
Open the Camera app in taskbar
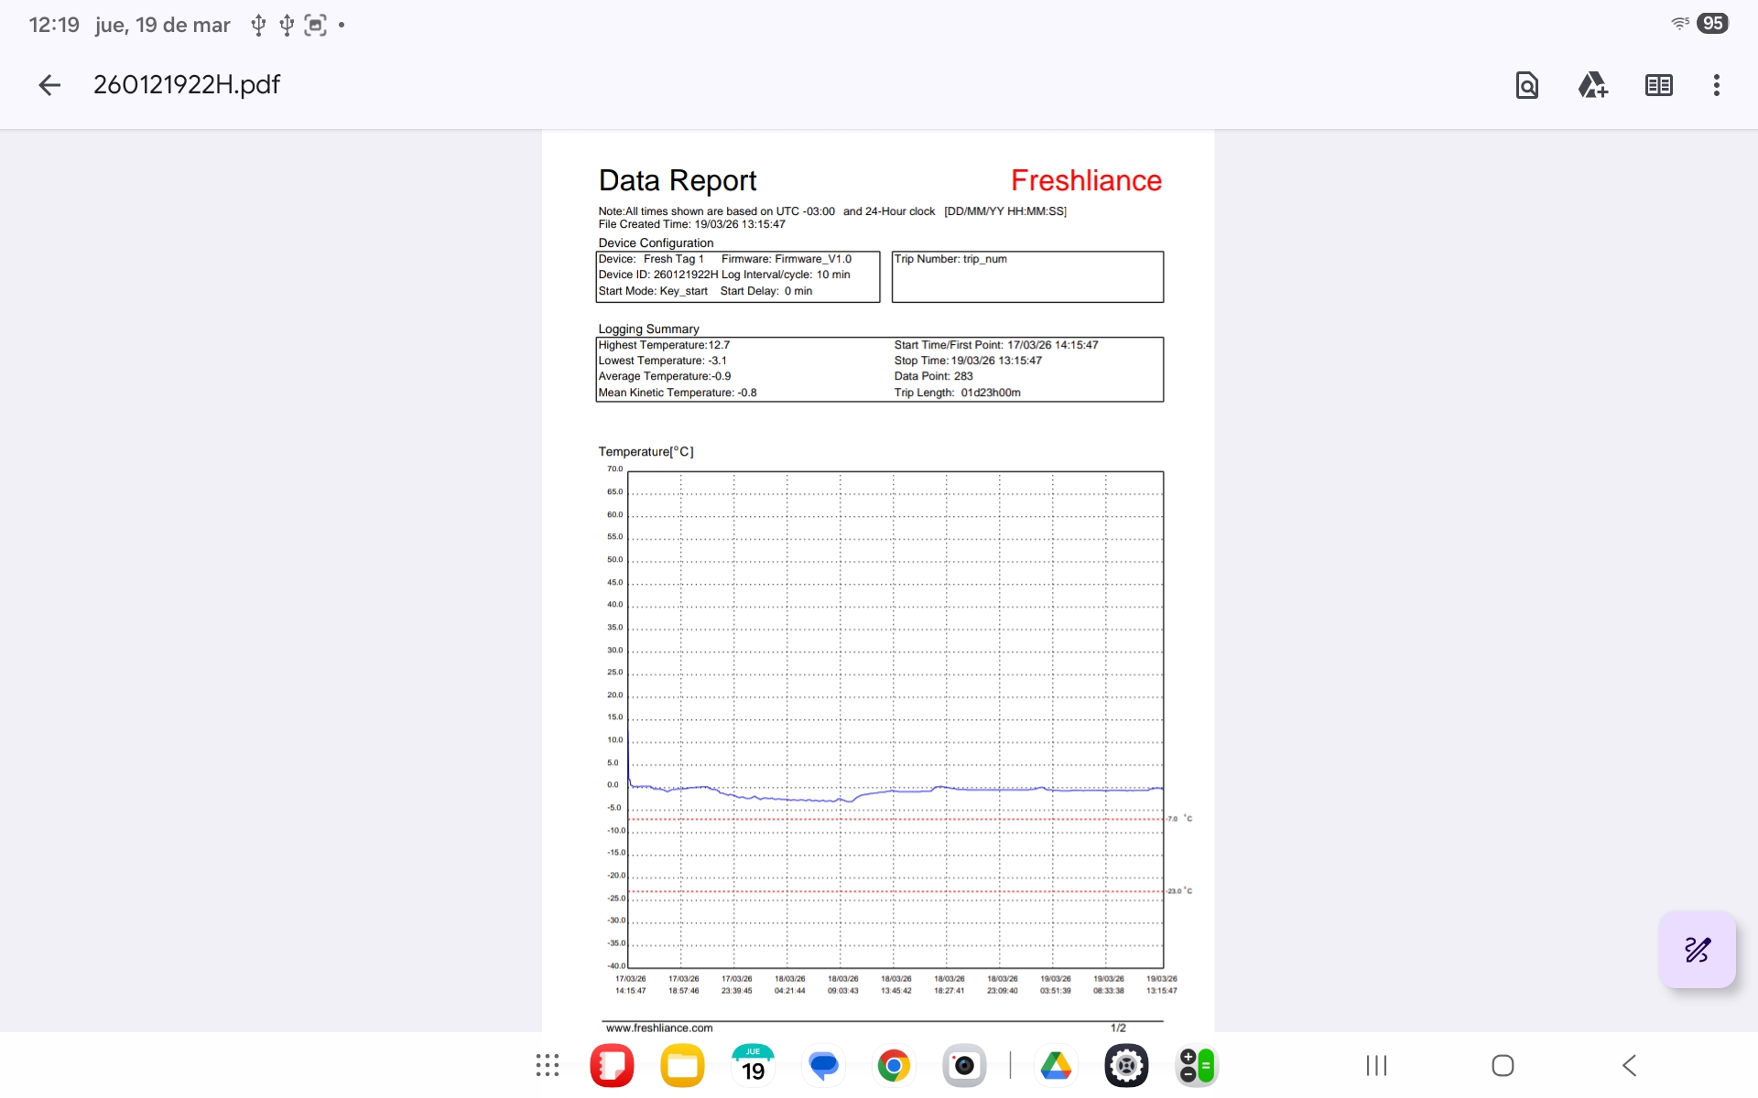[x=964, y=1065]
